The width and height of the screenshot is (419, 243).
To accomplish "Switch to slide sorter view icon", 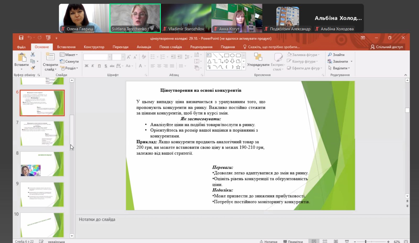I will 325,241.
